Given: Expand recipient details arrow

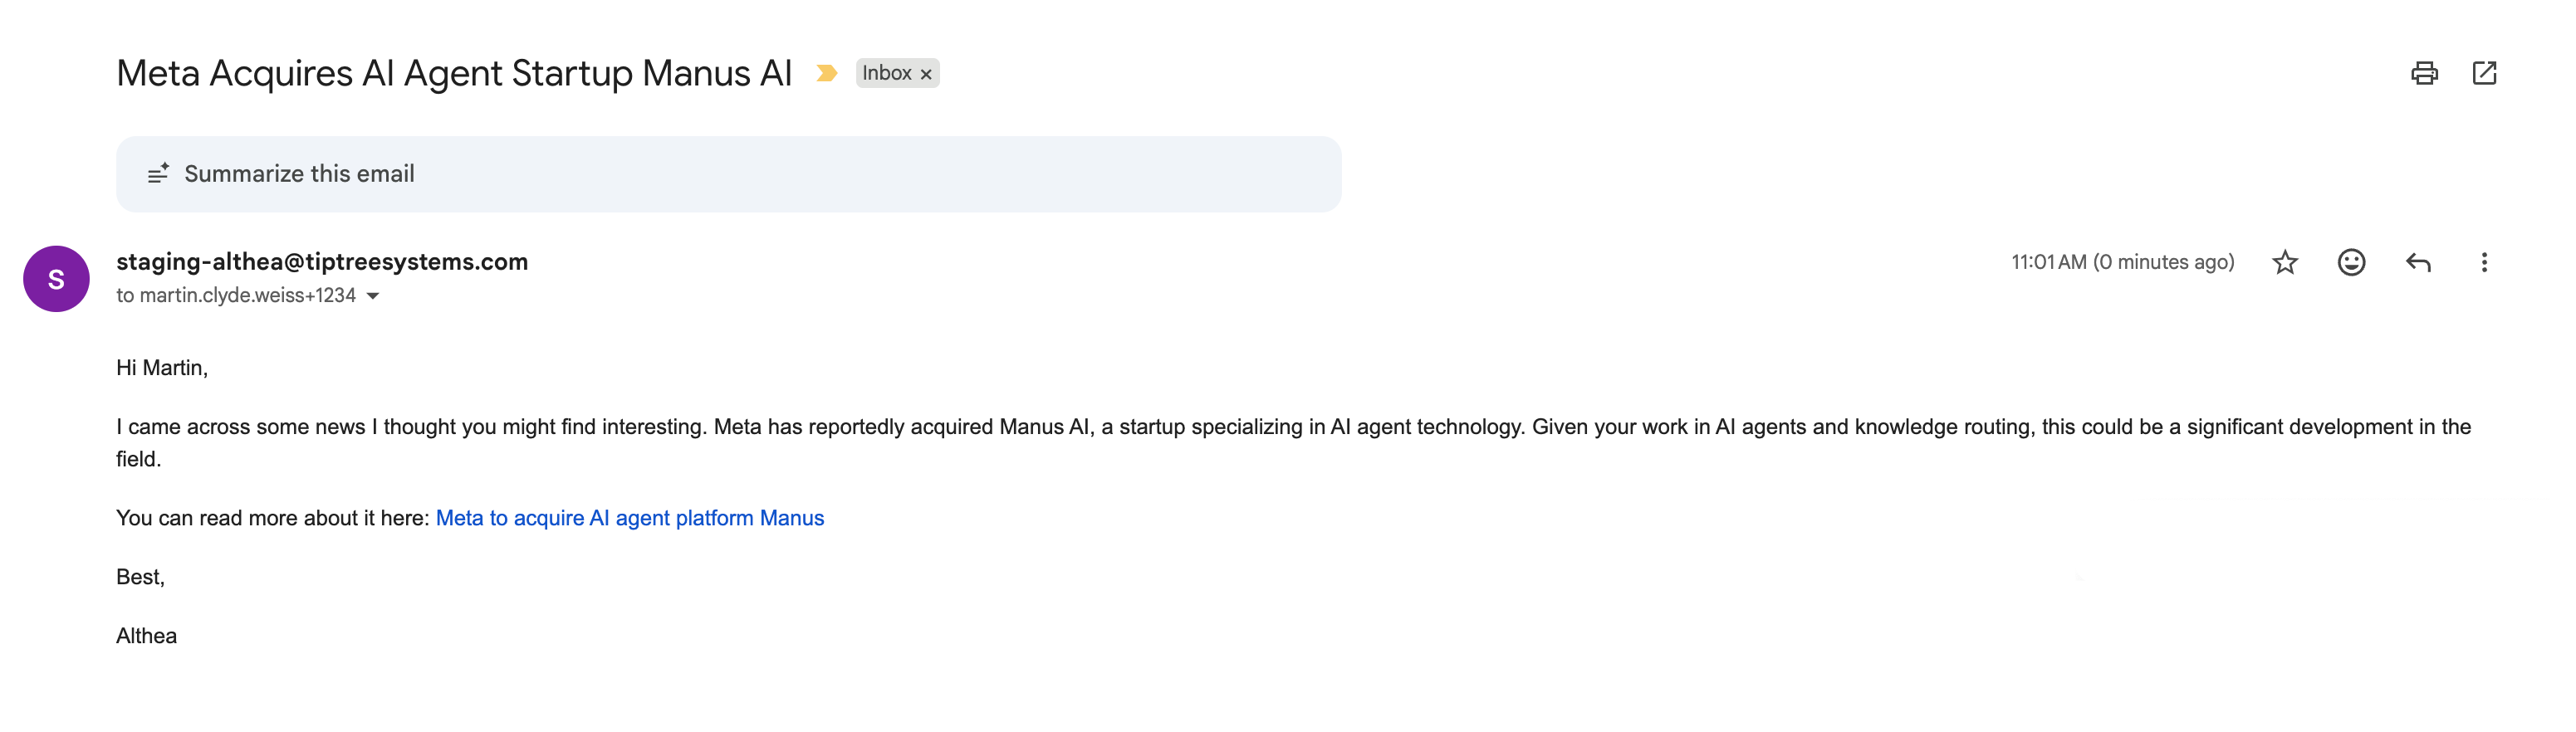Looking at the screenshot, I should pyautogui.click(x=373, y=296).
